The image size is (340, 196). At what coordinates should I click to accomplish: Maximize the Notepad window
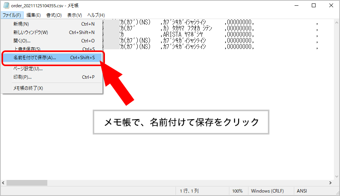(x=314, y=5)
